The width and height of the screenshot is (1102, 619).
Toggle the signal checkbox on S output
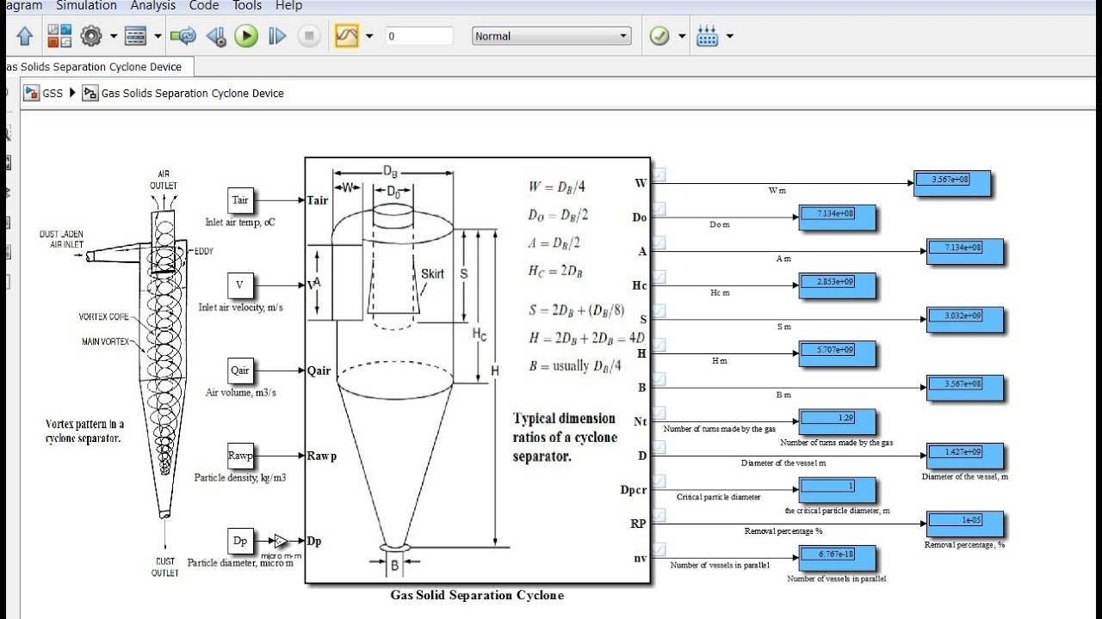pyautogui.click(x=659, y=311)
